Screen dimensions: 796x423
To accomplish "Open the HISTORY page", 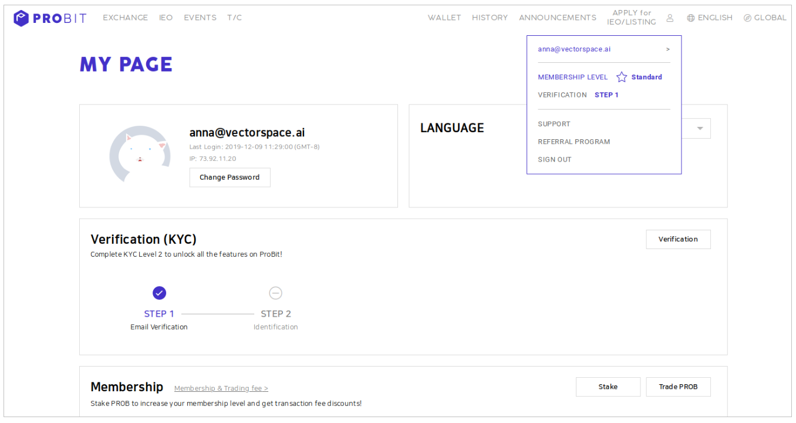I will tap(490, 18).
